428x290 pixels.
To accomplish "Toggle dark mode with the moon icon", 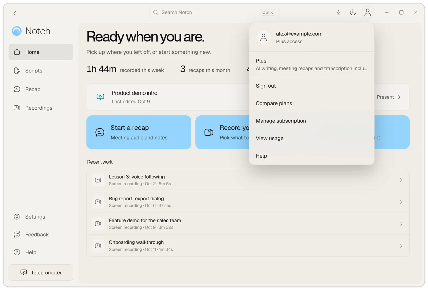I will pos(353,13).
